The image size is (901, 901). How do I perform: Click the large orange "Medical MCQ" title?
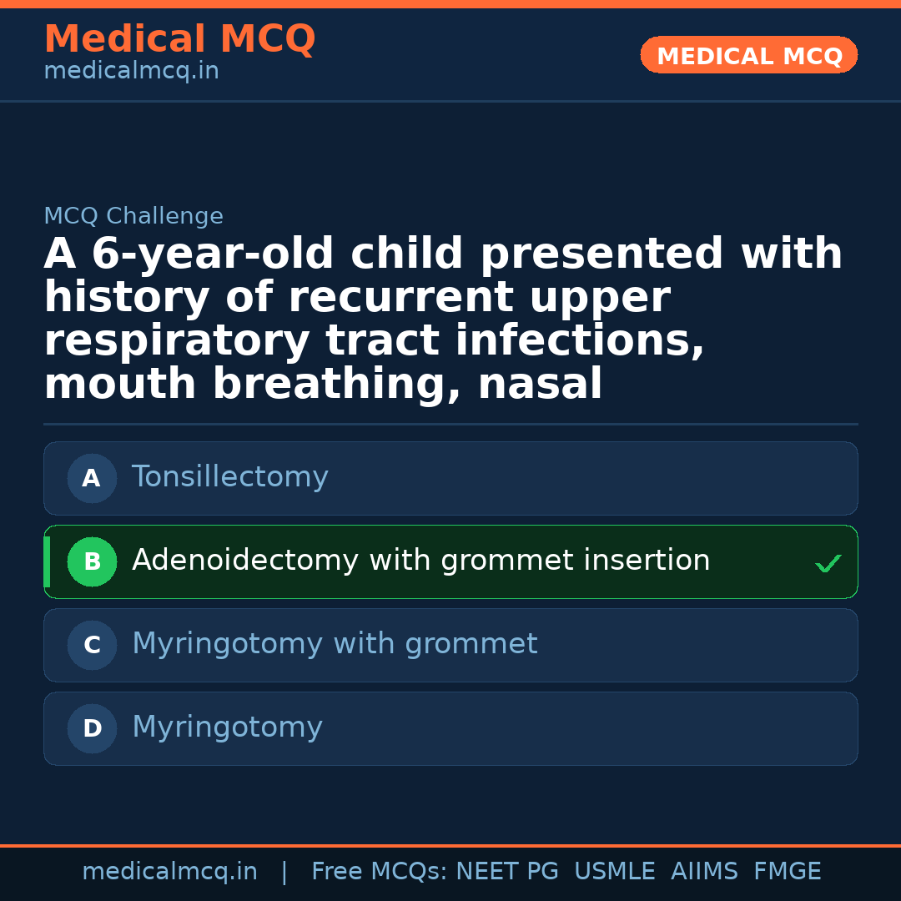(x=179, y=39)
